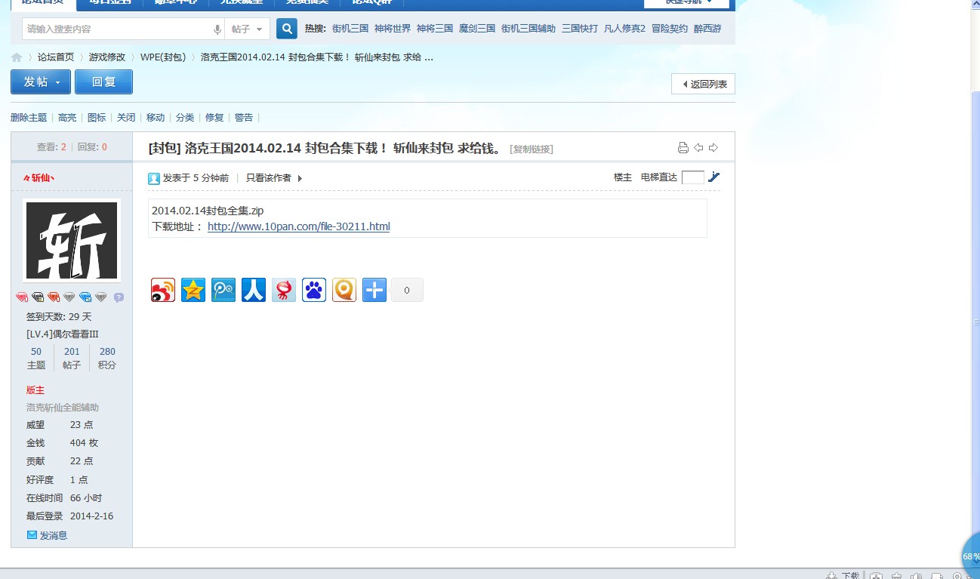Click the printer icon for this thread
The width and height of the screenshot is (980, 579).
tap(683, 148)
